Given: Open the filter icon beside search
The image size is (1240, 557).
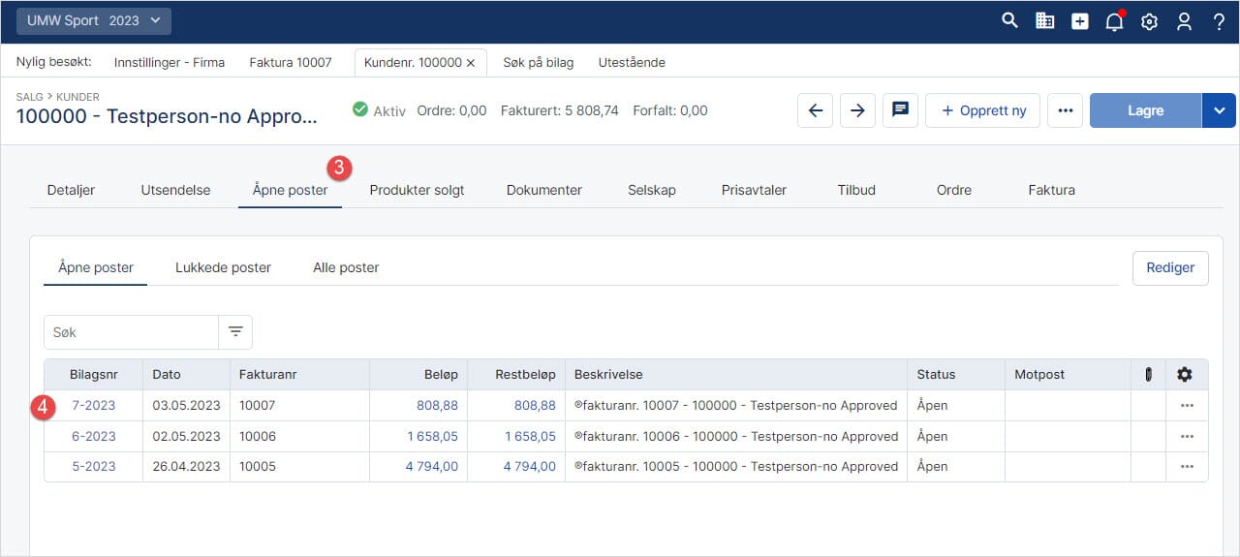Looking at the screenshot, I should point(235,332).
